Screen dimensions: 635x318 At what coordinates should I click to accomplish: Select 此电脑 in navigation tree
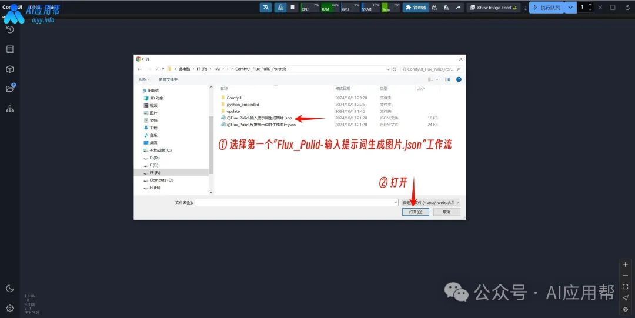click(x=151, y=91)
